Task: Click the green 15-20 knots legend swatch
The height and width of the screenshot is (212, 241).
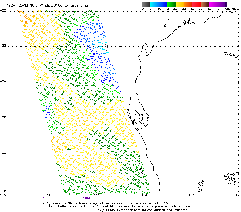Action: 171,4
